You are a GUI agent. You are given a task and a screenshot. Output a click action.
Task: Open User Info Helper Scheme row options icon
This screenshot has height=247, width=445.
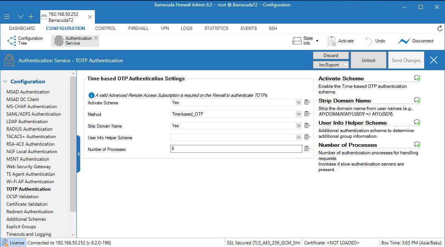[307, 137]
